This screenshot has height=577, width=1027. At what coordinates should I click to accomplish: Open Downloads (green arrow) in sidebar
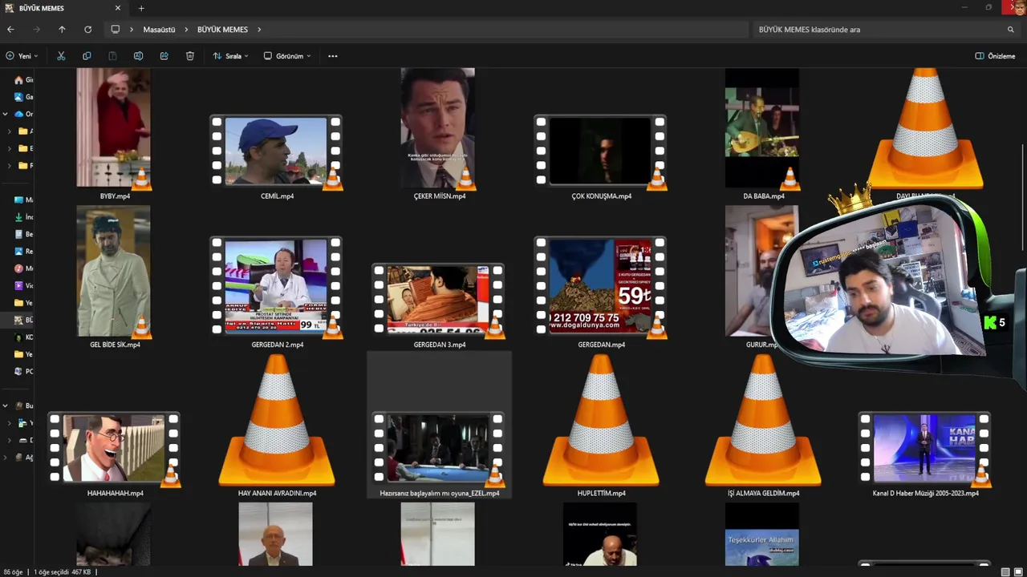24,217
